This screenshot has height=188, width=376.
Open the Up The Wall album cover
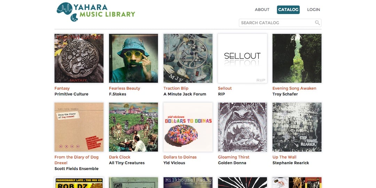click(297, 127)
